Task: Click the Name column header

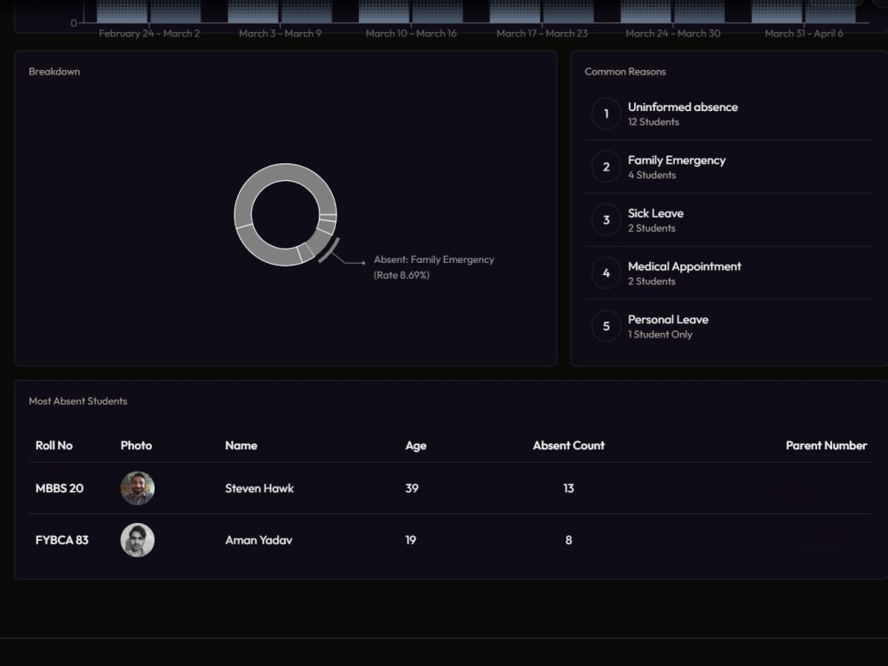Action: [242, 446]
